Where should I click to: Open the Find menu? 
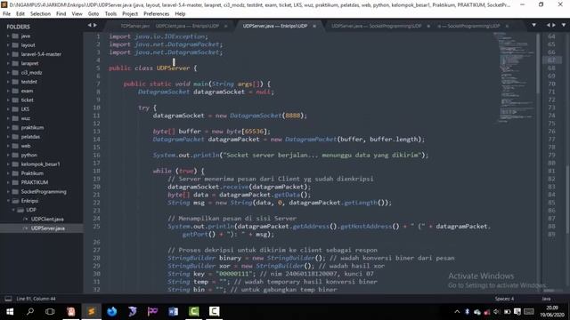click(x=61, y=14)
